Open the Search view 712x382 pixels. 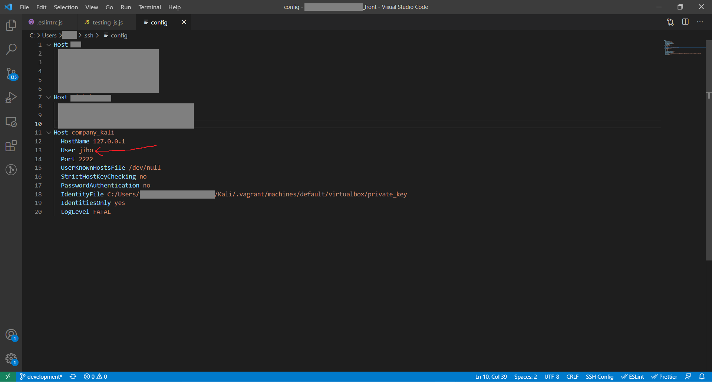click(11, 49)
